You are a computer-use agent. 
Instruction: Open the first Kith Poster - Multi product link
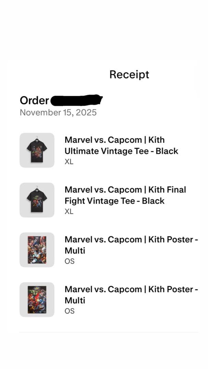coord(131,245)
